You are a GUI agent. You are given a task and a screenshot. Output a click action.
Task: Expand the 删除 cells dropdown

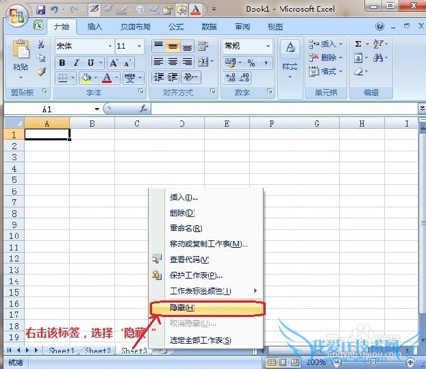(340, 58)
